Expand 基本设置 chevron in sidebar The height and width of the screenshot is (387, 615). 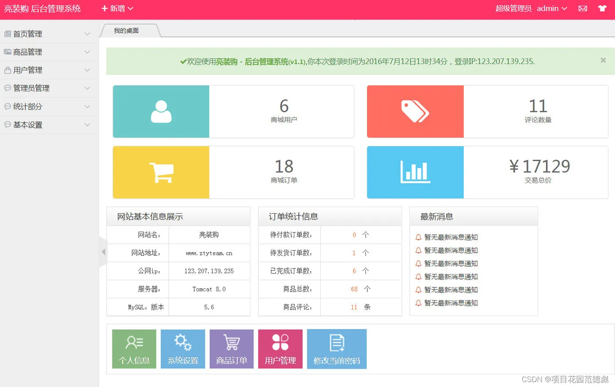click(87, 125)
